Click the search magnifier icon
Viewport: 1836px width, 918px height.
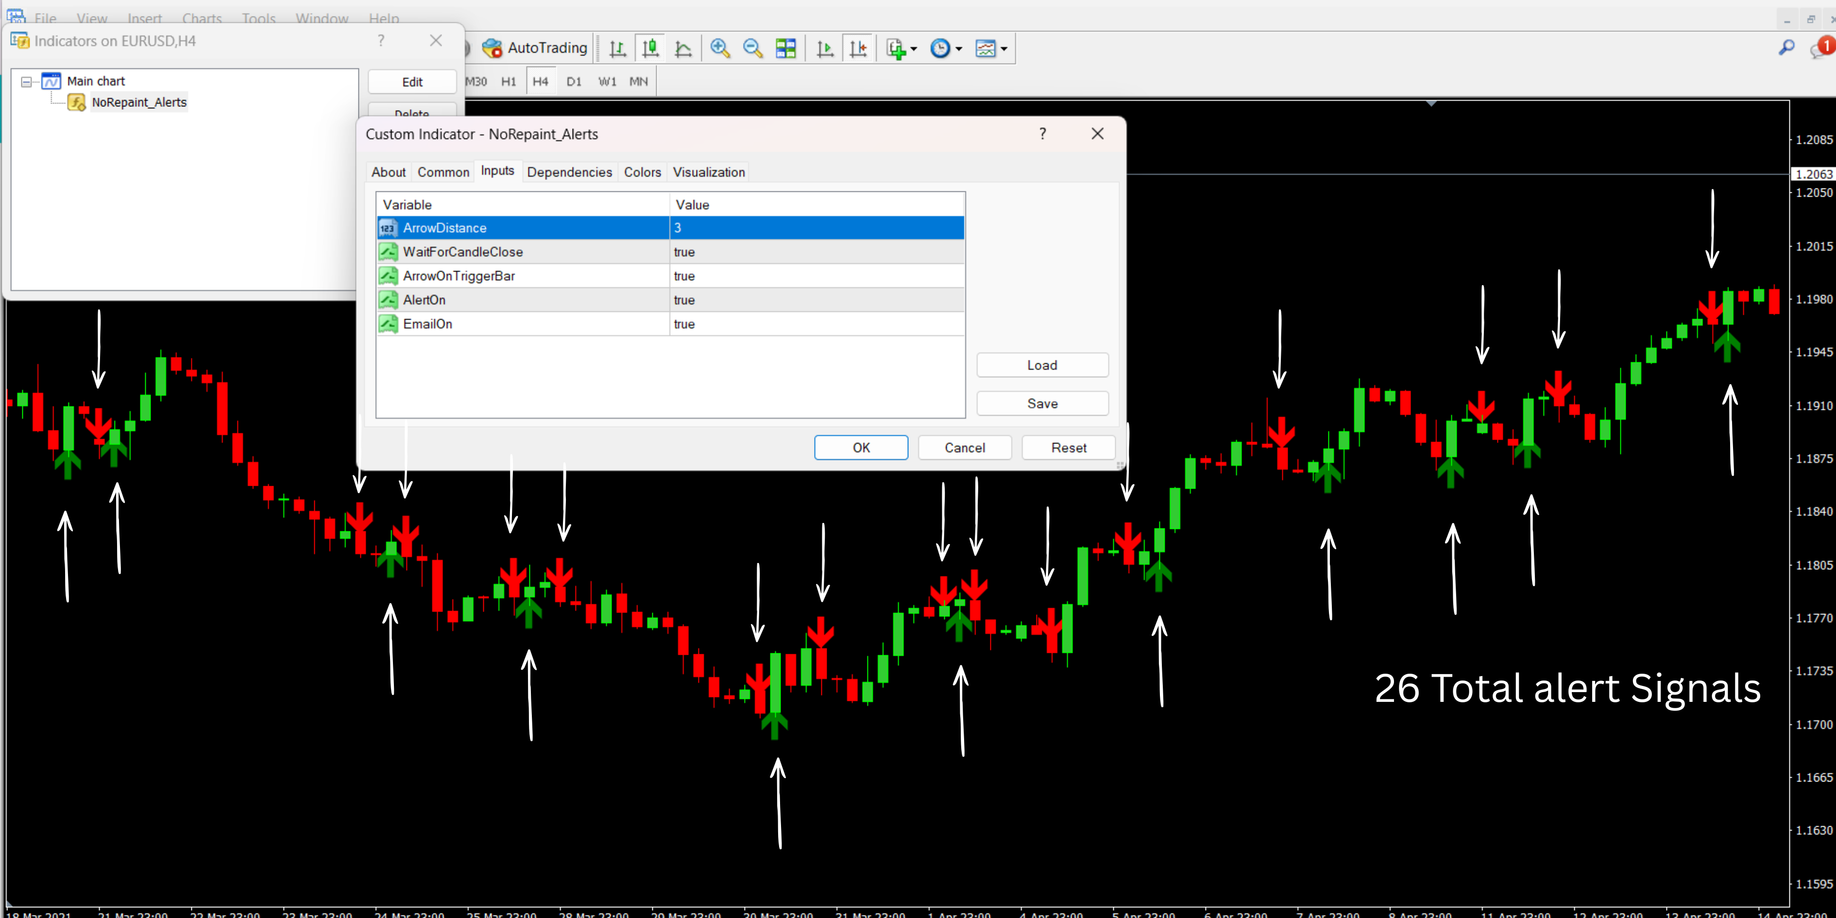[x=1786, y=48]
